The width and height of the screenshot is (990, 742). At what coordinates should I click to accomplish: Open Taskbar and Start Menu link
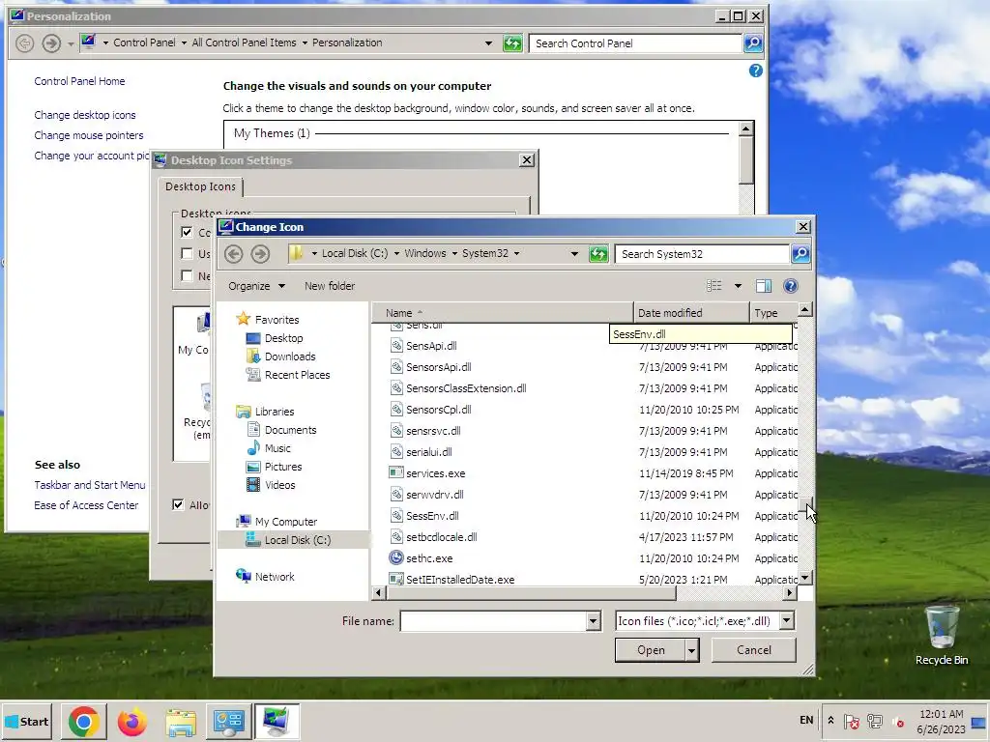click(x=90, y=485)
